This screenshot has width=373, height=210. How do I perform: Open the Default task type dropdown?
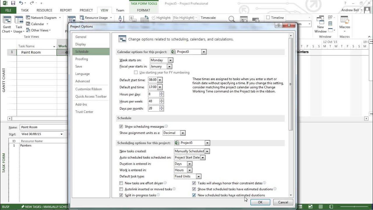pos(198,176)
